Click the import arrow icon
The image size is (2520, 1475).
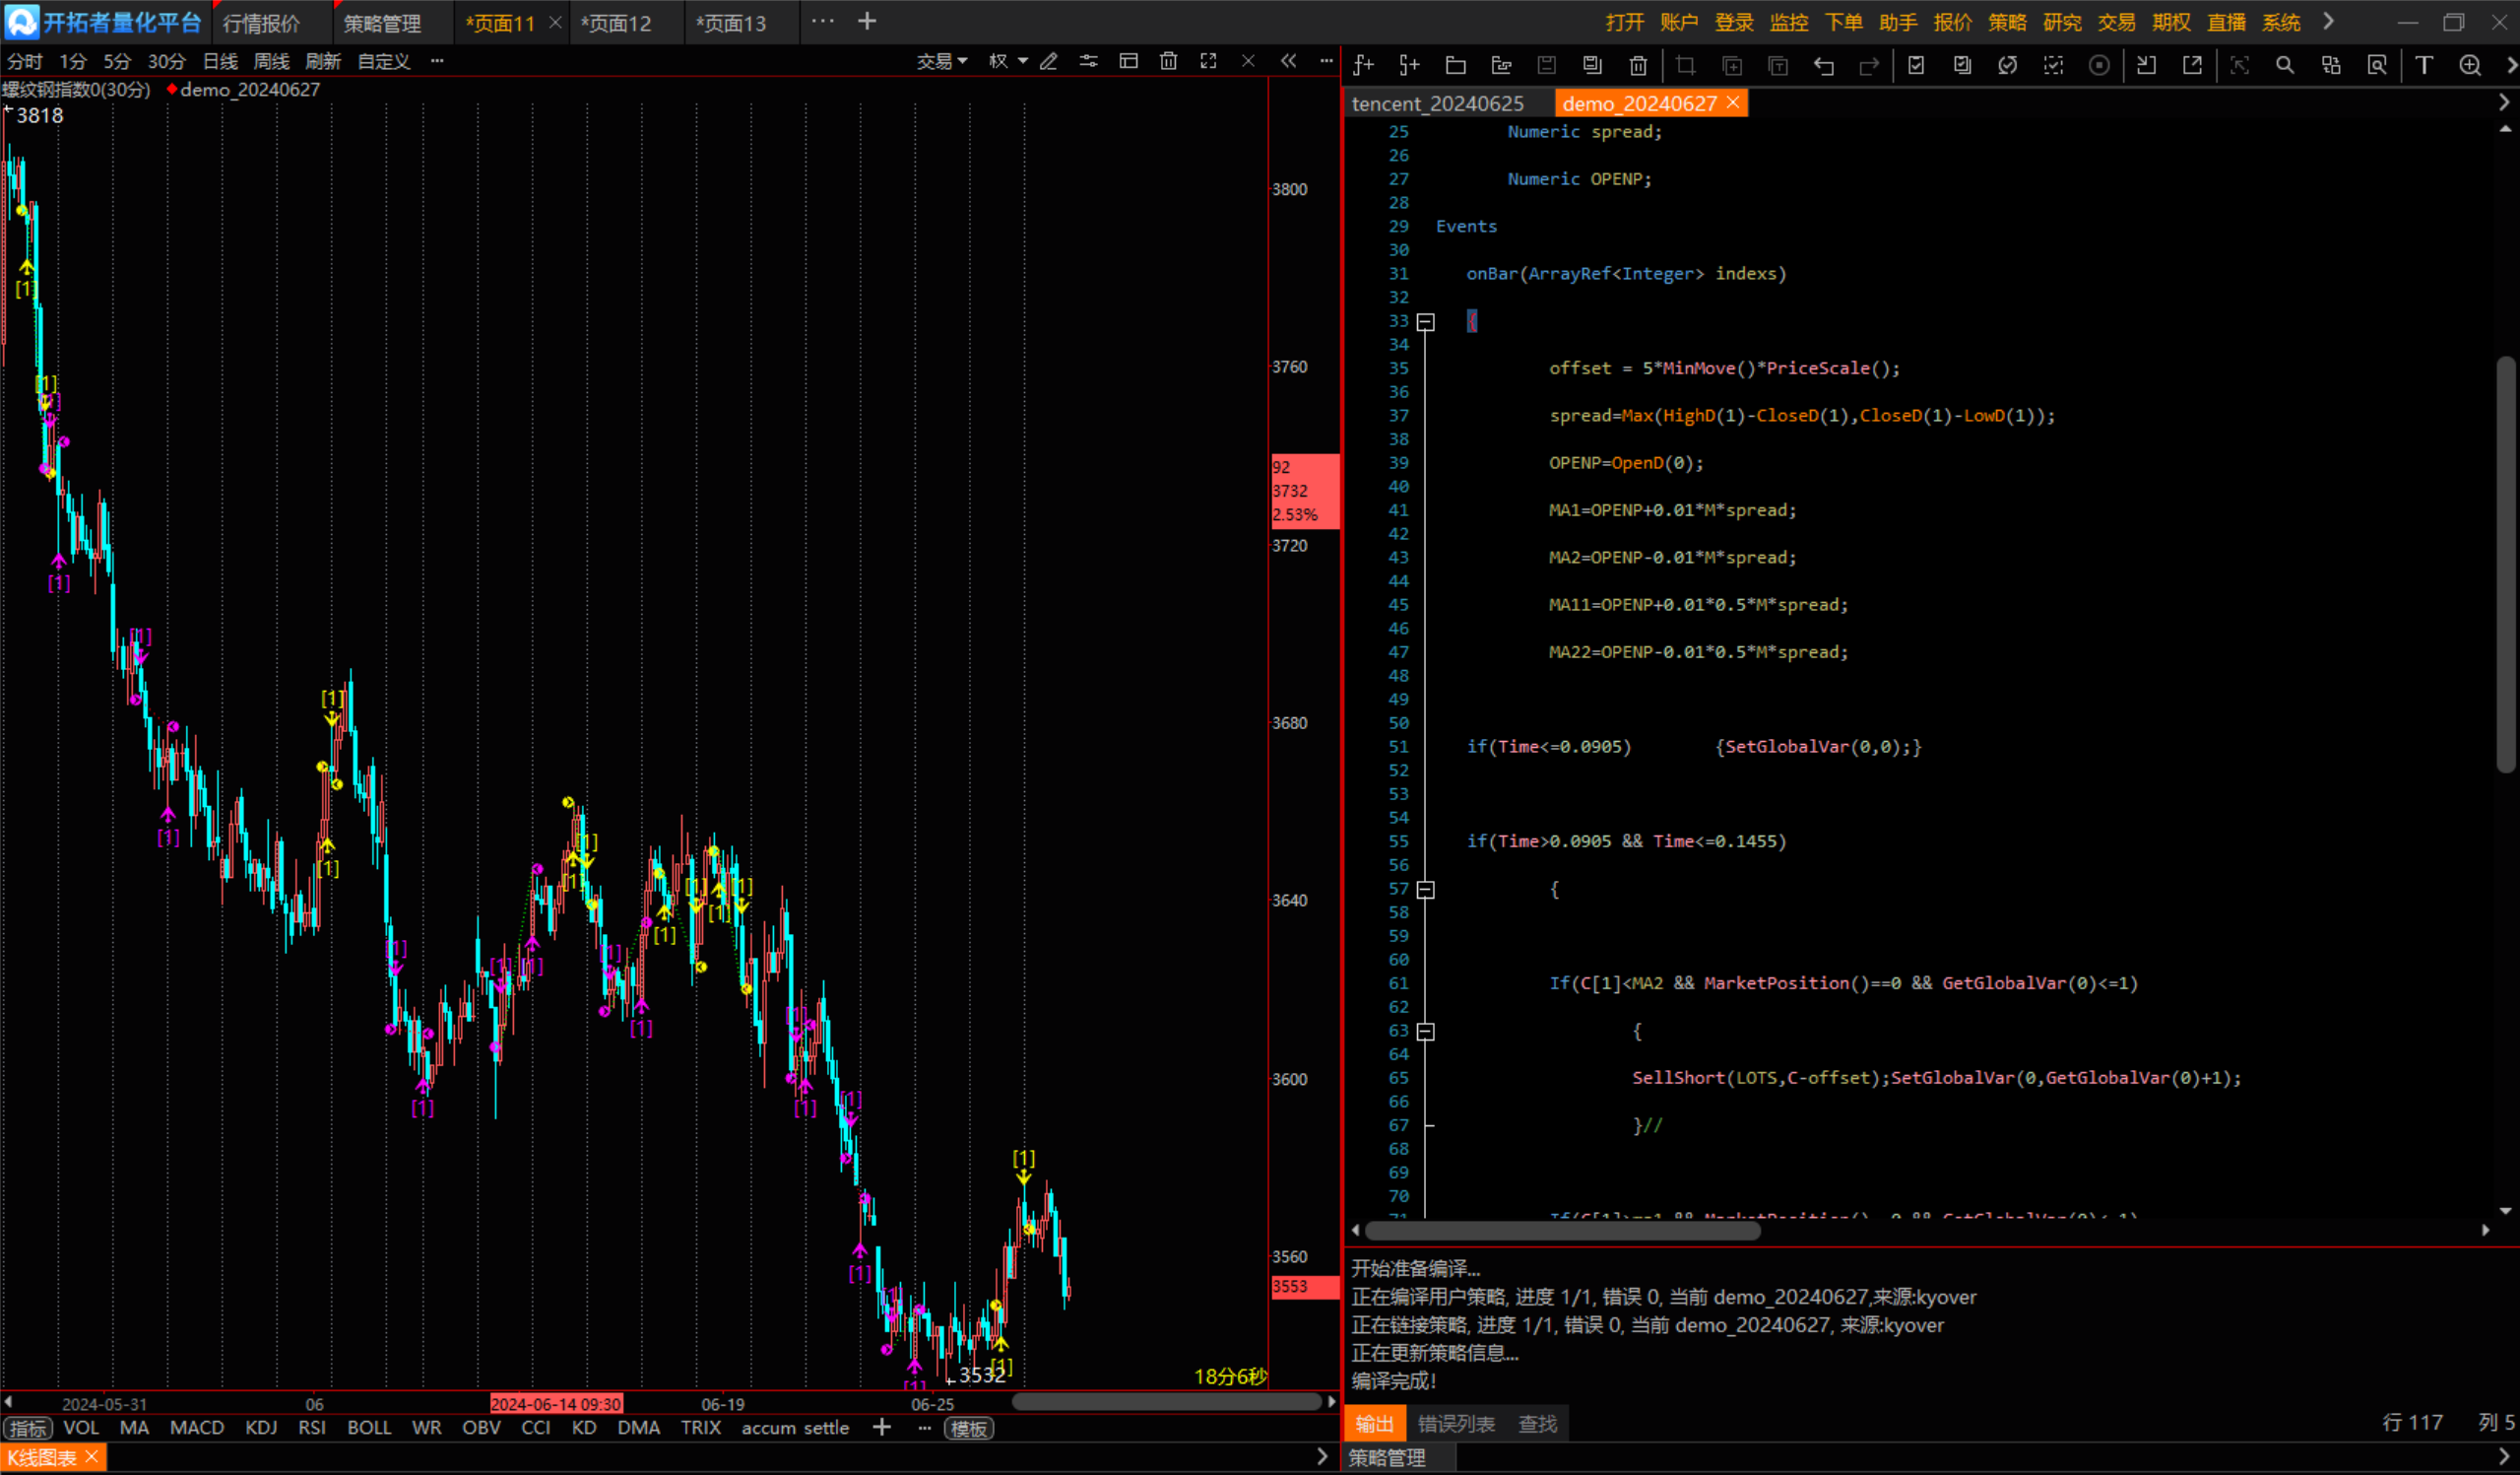[2146, 65]
